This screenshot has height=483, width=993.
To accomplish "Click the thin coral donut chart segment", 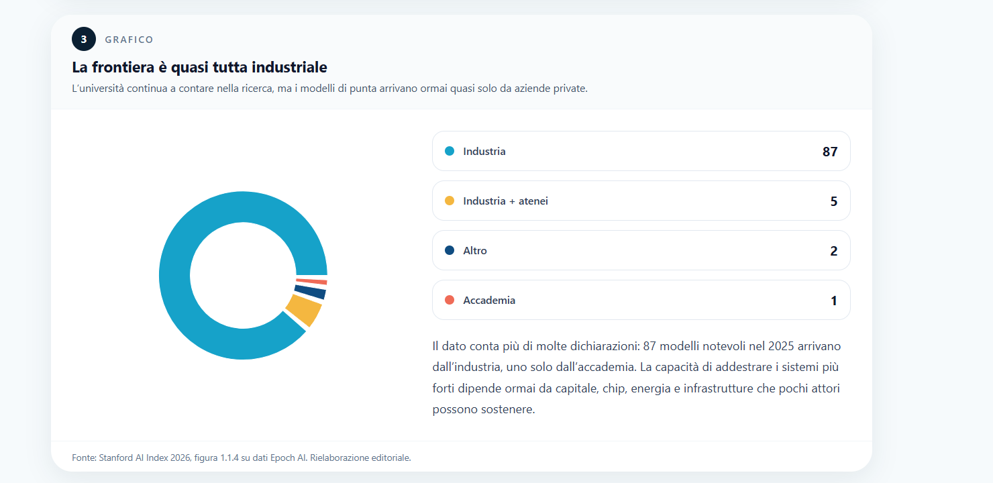I will [312, 282].
